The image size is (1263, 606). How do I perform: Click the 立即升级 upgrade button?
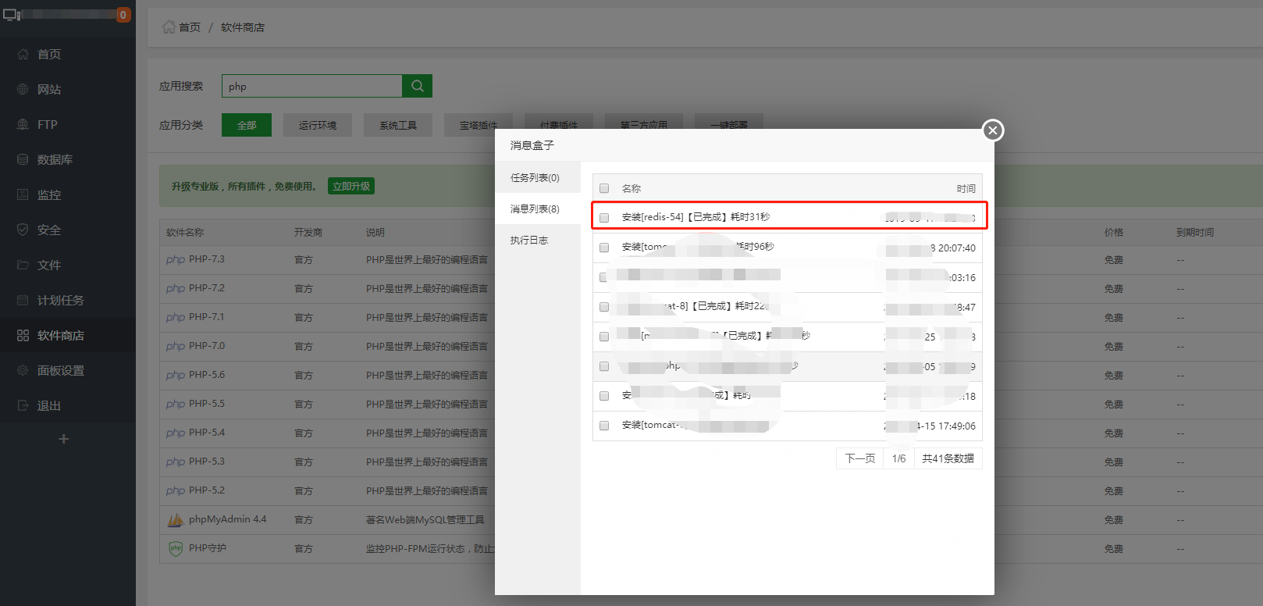(x=351, y=186)
